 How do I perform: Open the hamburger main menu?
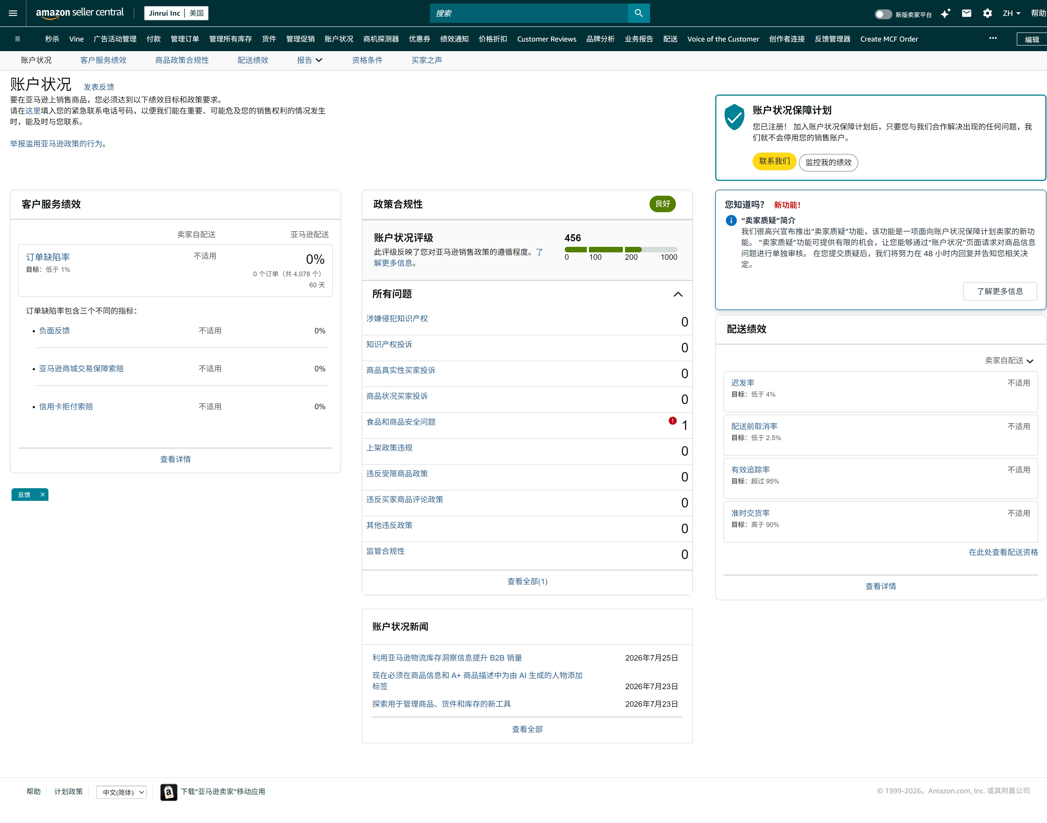[x=13, y=13]
